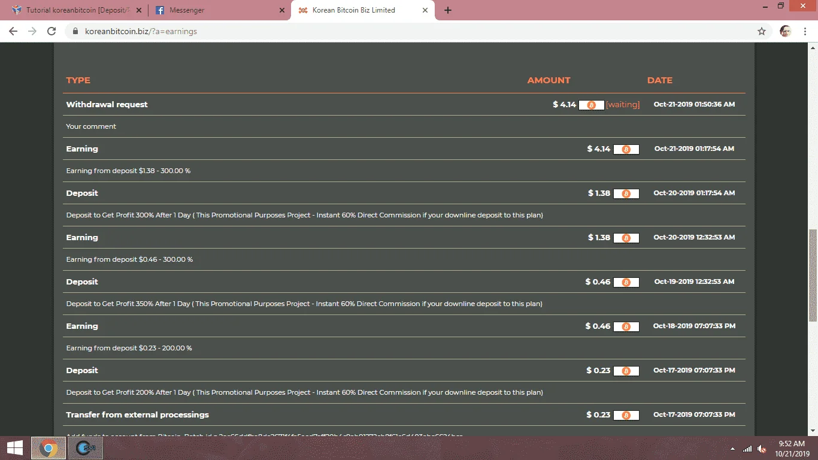
Task: Click text Earning from deposit $0.46 - 300.00 %
Action: [129, 259]
